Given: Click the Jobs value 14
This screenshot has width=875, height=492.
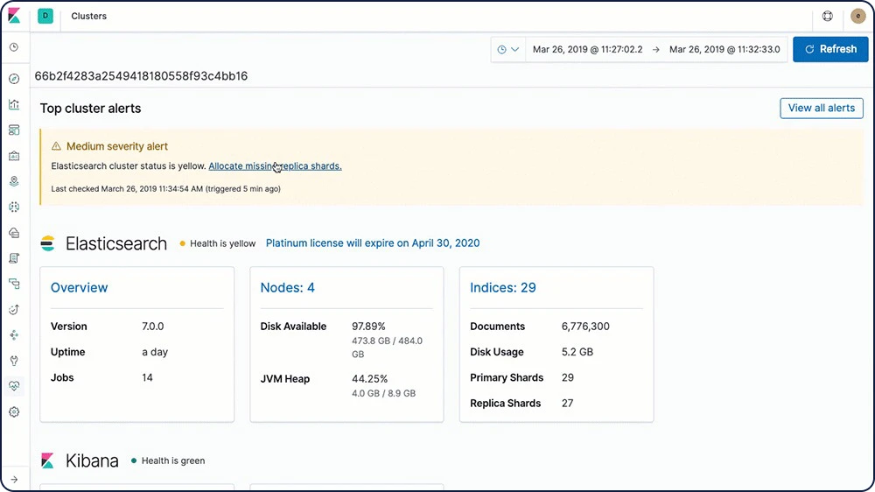Looking at the screenshot, I should [147, 377].
